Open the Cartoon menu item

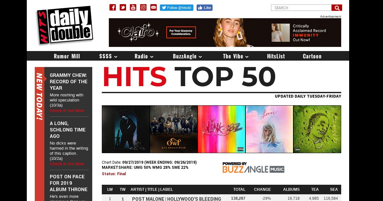click(x=312, y=56)
